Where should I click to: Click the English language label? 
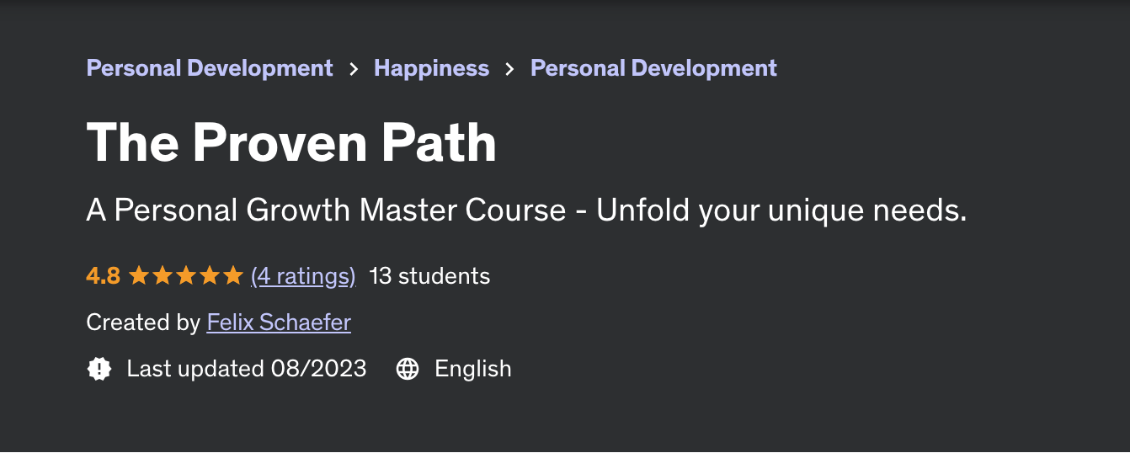click(473, 370)
